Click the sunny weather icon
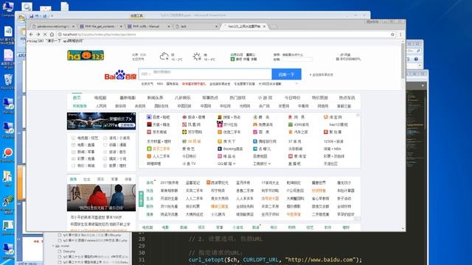This screenshot has width=472, height=265. click(x=197, y=56)
